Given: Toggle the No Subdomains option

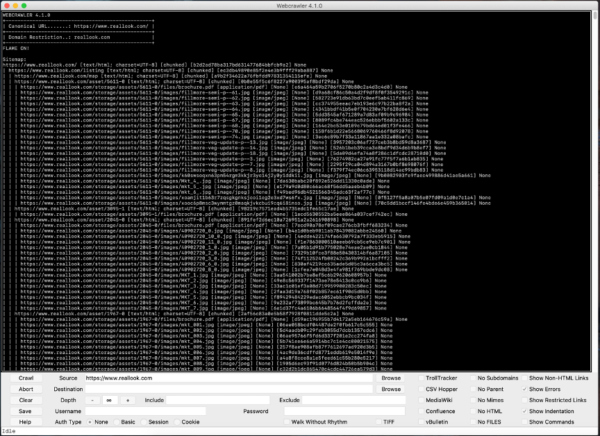Looking at the screenshot, I should pos(473,378).
